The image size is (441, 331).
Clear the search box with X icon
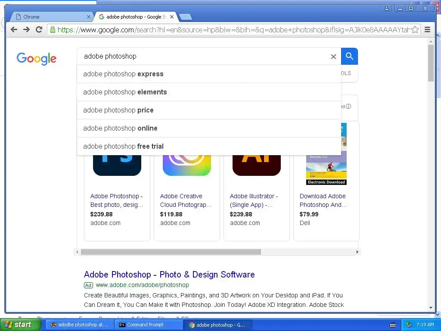pos(333,56)
